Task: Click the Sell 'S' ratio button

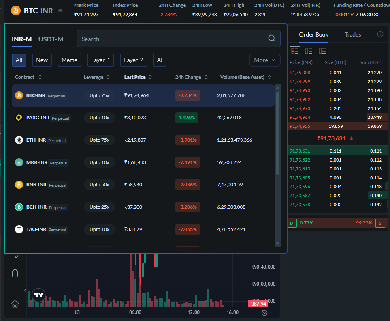Action: (380, 223)
